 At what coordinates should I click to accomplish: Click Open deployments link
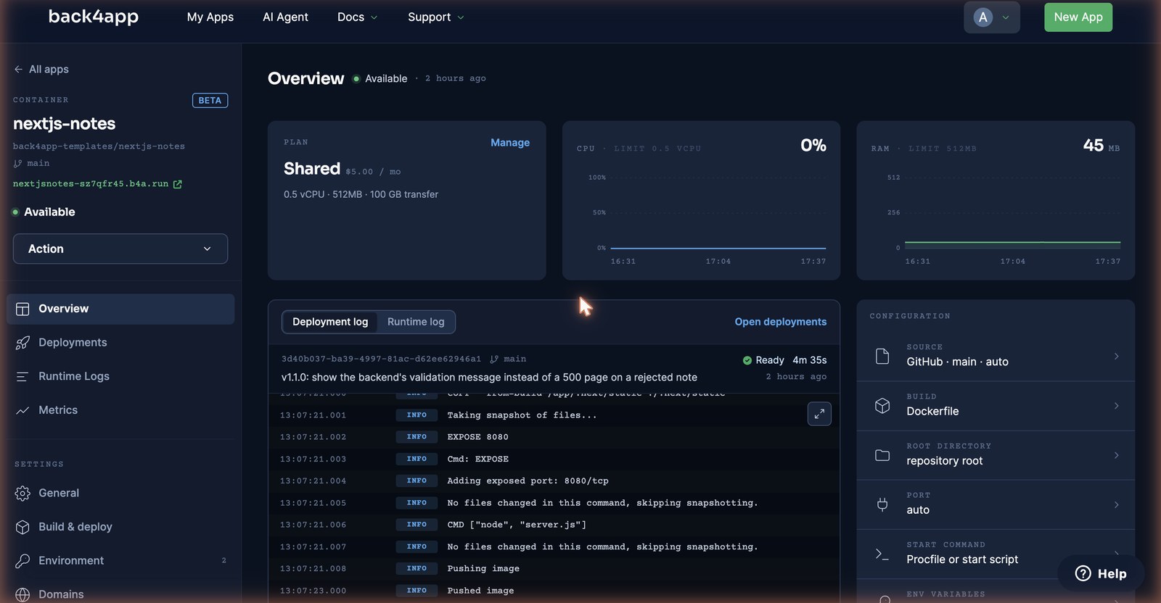pos(780,322)
